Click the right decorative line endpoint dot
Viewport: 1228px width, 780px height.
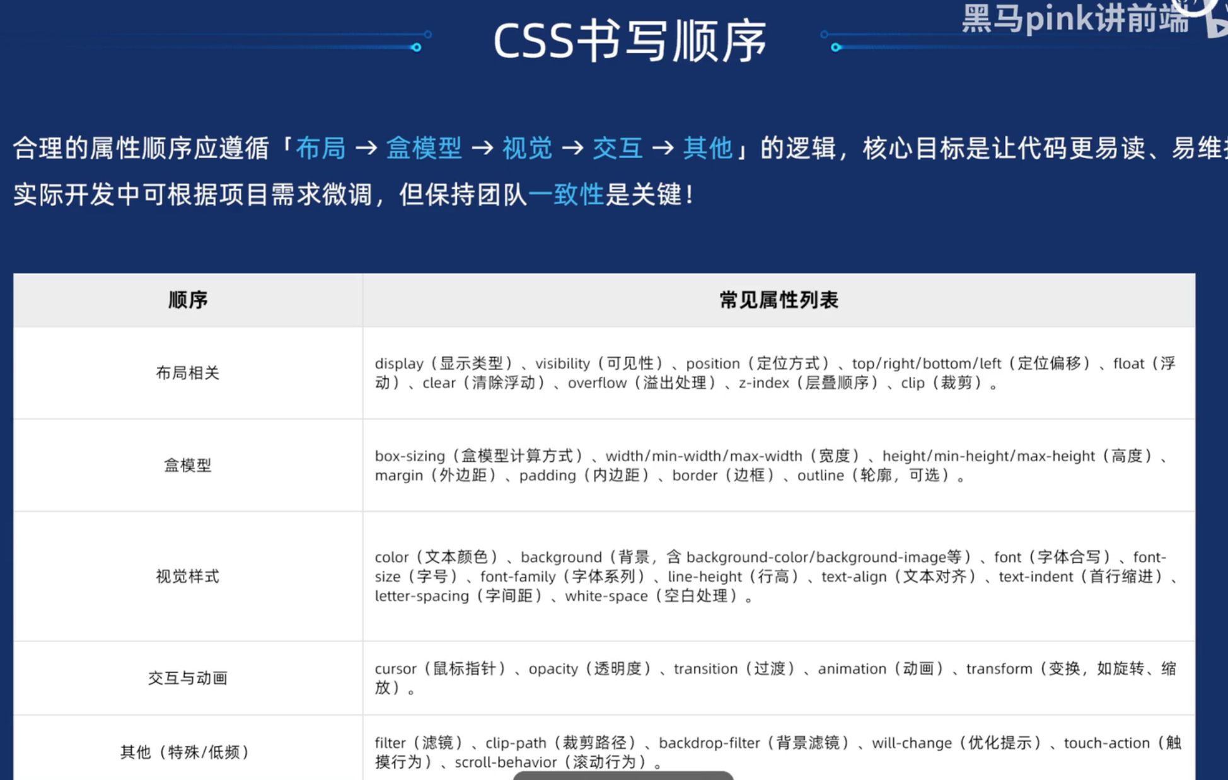coord(836,47)
